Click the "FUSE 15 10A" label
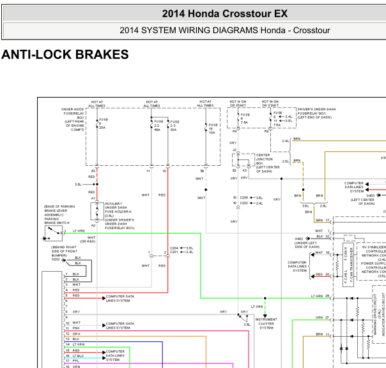The image size is (386, 368). [213, 129]
